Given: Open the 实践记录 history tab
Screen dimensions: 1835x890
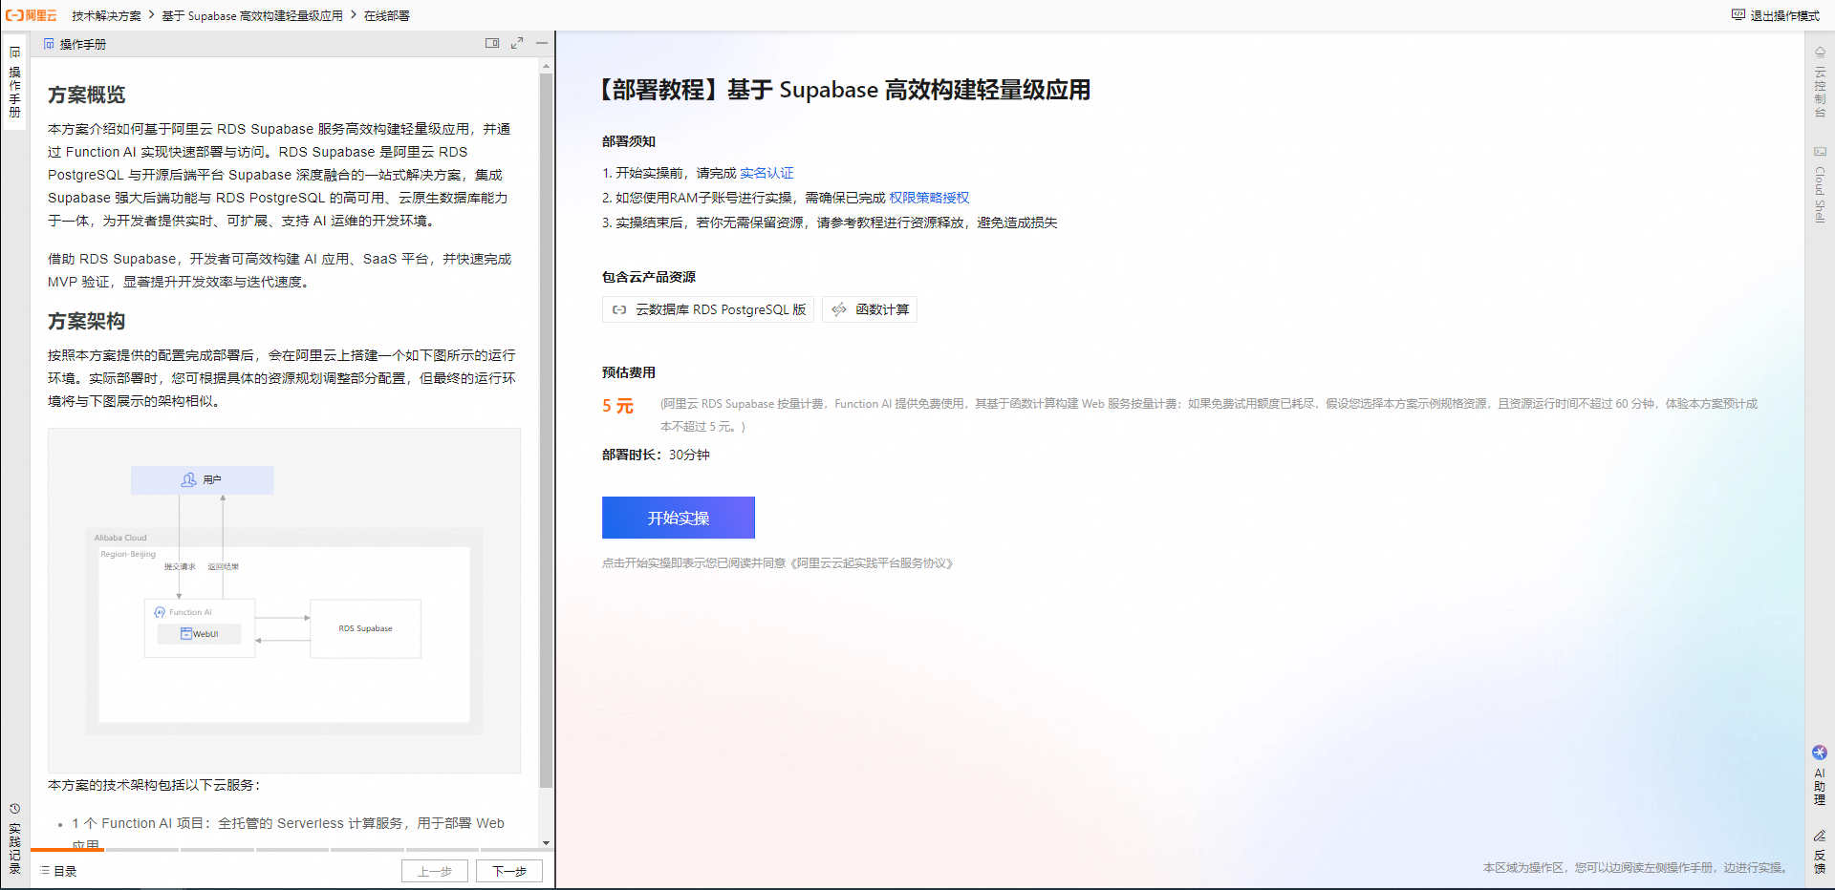Looking at the screenshot, I should click(x=14, y=838).
